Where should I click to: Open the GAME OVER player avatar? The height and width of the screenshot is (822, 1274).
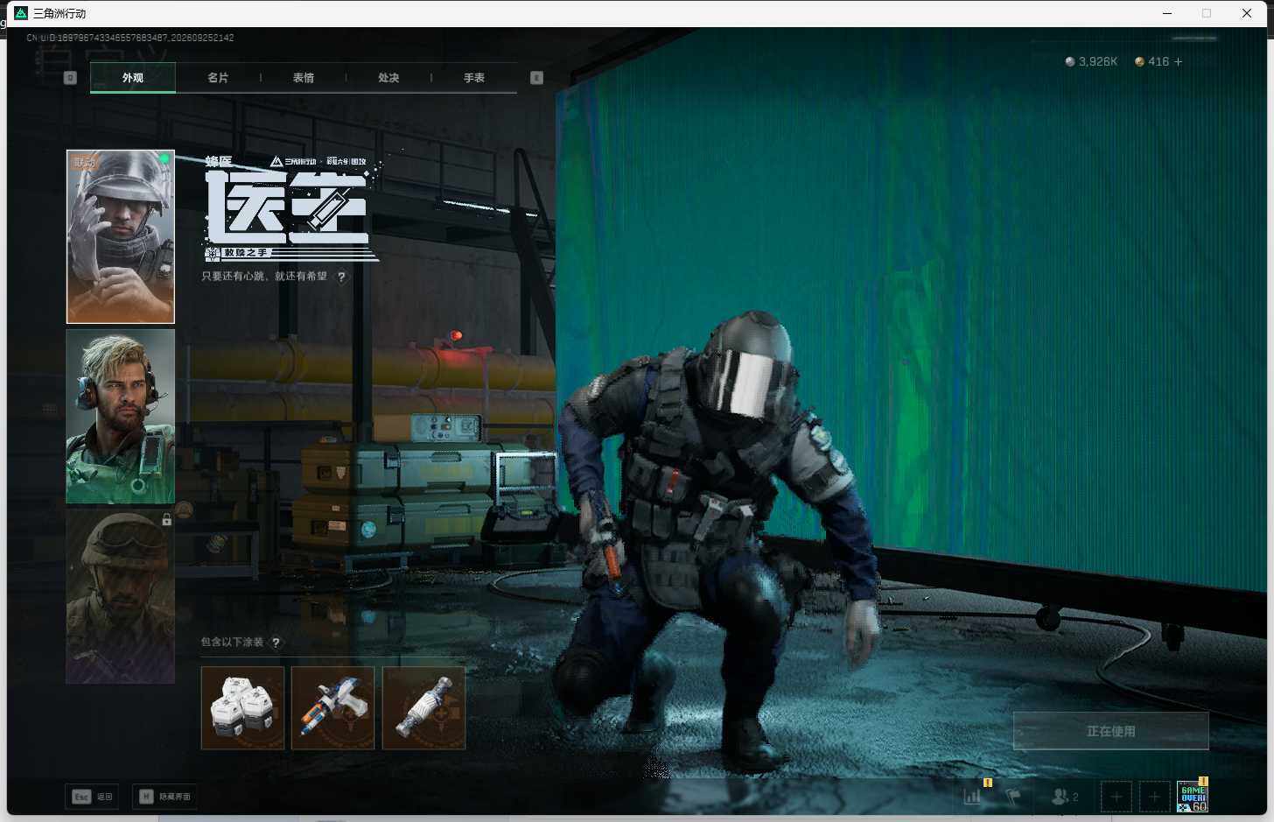click(x=1193, y=797)
